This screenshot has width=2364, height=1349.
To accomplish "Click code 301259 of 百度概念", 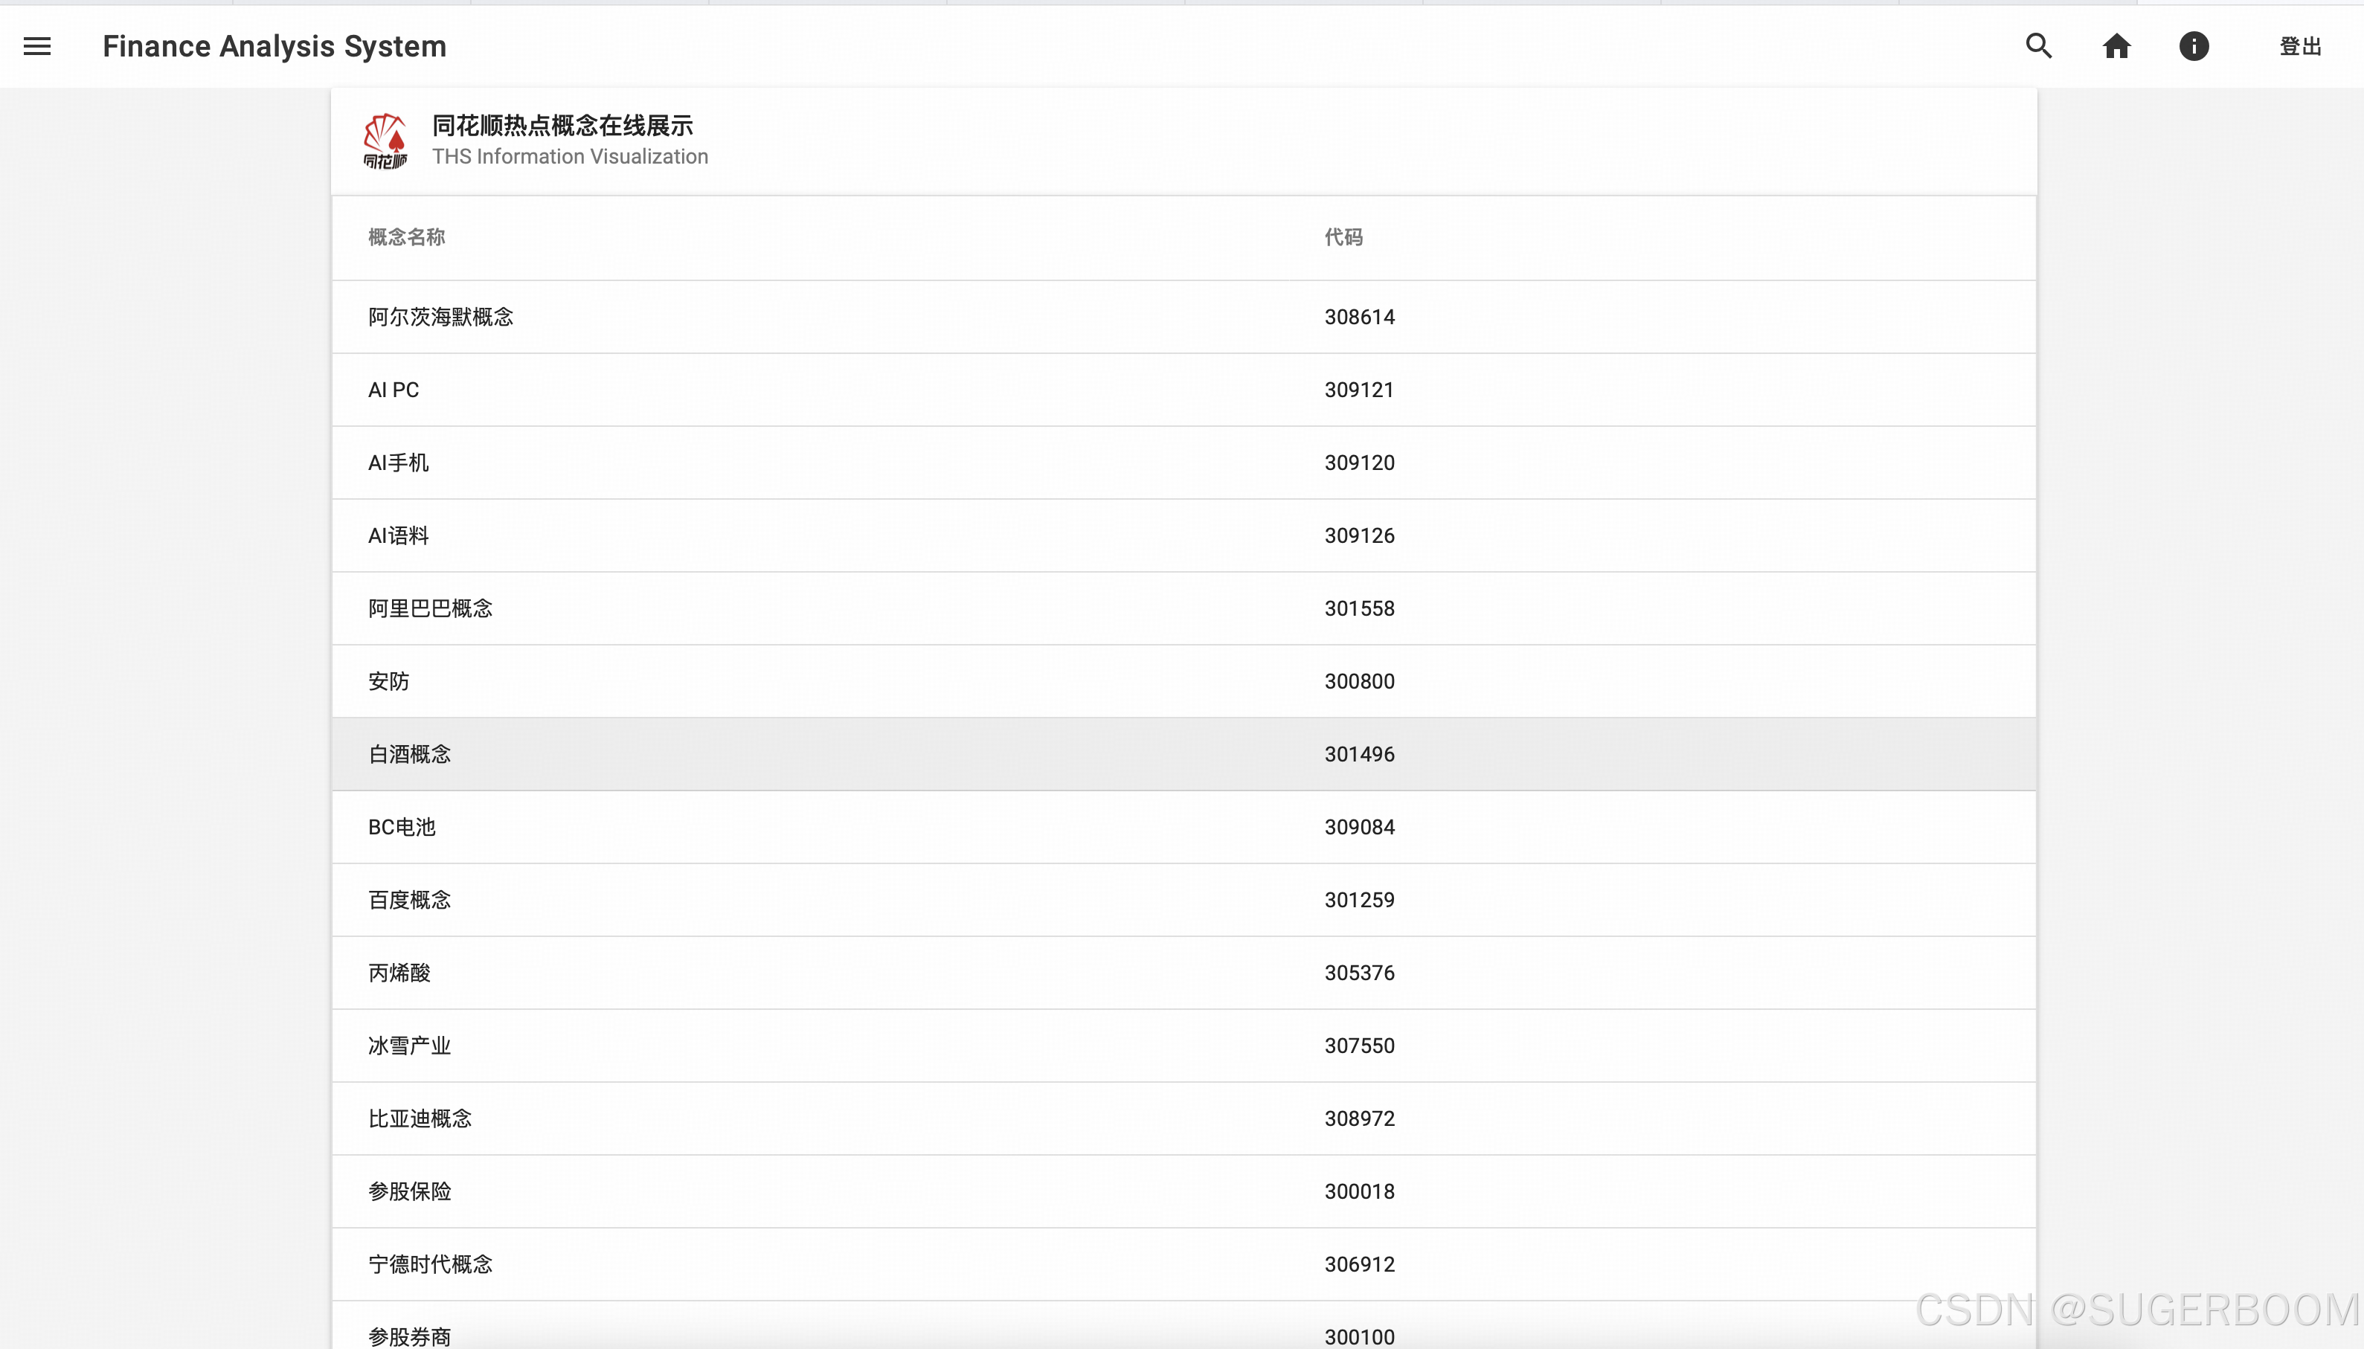I will [1358, 900].
